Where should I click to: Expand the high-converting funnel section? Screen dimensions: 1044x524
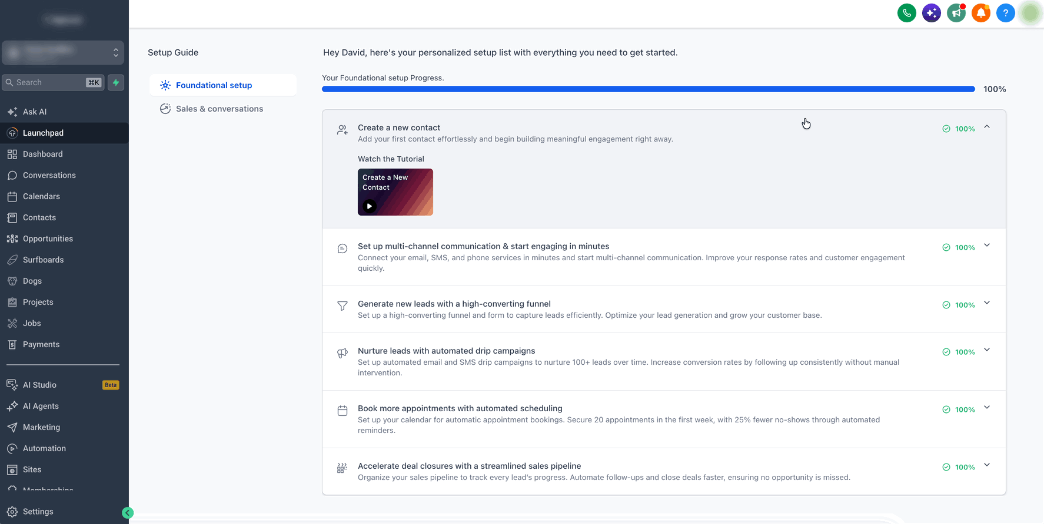point(987,303)
